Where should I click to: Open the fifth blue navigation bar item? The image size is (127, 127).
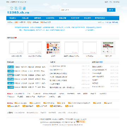pyautogui.click(x=62, y=18)
